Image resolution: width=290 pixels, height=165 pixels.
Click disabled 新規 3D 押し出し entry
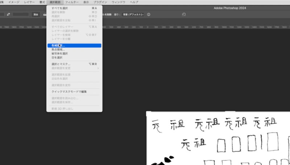tap(74, 109)
